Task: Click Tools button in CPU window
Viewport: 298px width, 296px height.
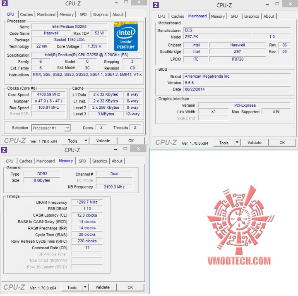Action: (x=72, y=141)
